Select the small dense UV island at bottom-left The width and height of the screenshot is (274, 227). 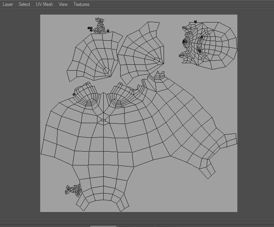click(x=73, y=191)
